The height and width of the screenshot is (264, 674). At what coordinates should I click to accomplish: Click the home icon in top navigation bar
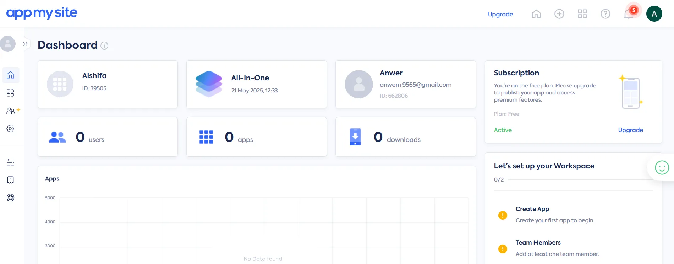point(536,14)
